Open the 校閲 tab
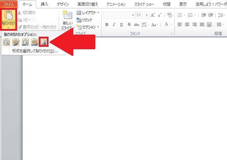The height and width of the screenshot is (160, 227). 167,4
